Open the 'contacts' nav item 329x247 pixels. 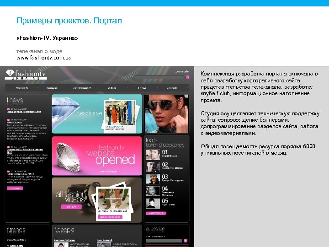point(172,88)
